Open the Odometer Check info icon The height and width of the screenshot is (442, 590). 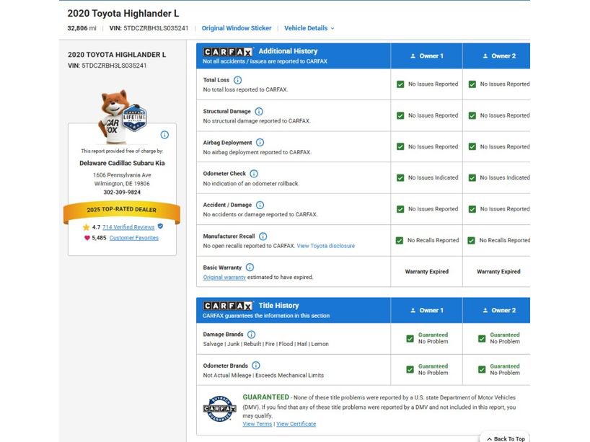254,174
